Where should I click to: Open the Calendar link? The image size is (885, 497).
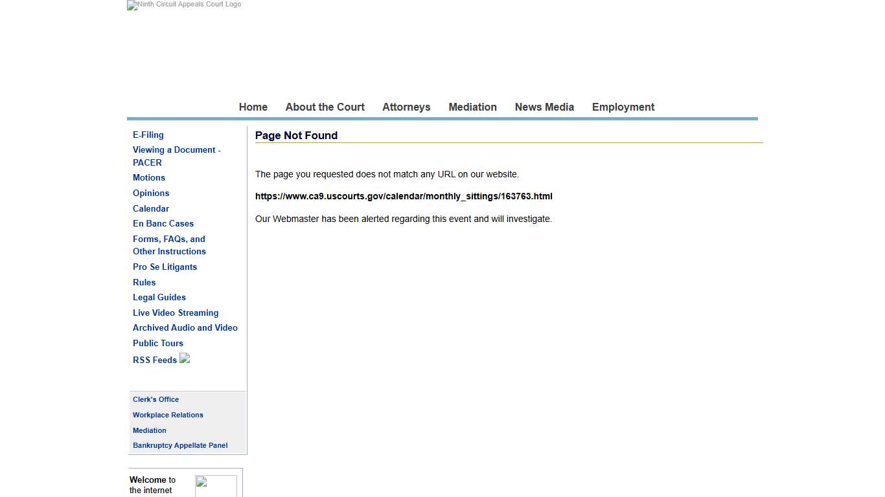click(150, 208)
